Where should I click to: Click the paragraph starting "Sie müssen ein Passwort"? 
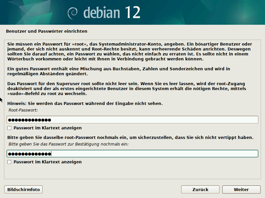[x=129, y=51]
